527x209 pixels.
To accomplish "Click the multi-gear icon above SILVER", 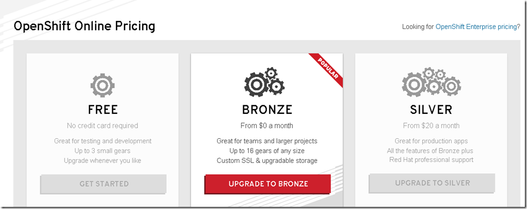I will [x=431, y=82].
